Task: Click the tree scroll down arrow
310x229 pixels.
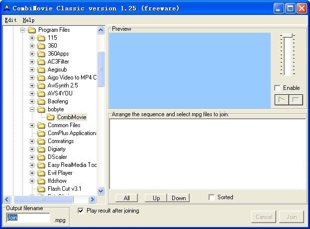Action: pos(101,191)
